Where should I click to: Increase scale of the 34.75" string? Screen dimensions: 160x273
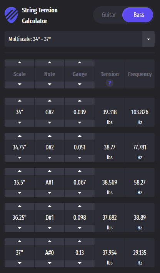19,136
